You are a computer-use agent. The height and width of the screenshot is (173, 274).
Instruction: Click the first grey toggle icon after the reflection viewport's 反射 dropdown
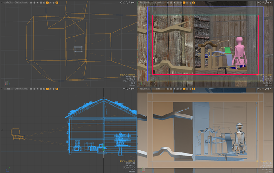[168, 89]
